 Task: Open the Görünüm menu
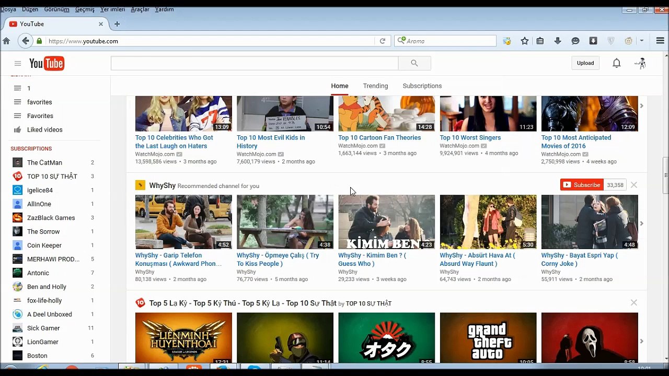coord(56,9)
